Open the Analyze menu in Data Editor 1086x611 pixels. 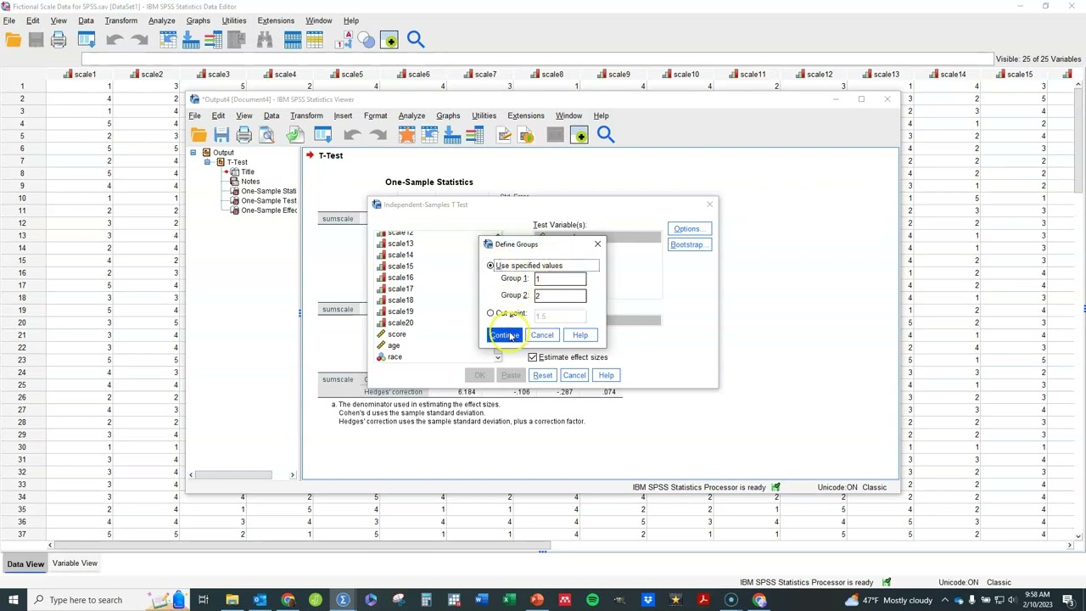(161, 20)
